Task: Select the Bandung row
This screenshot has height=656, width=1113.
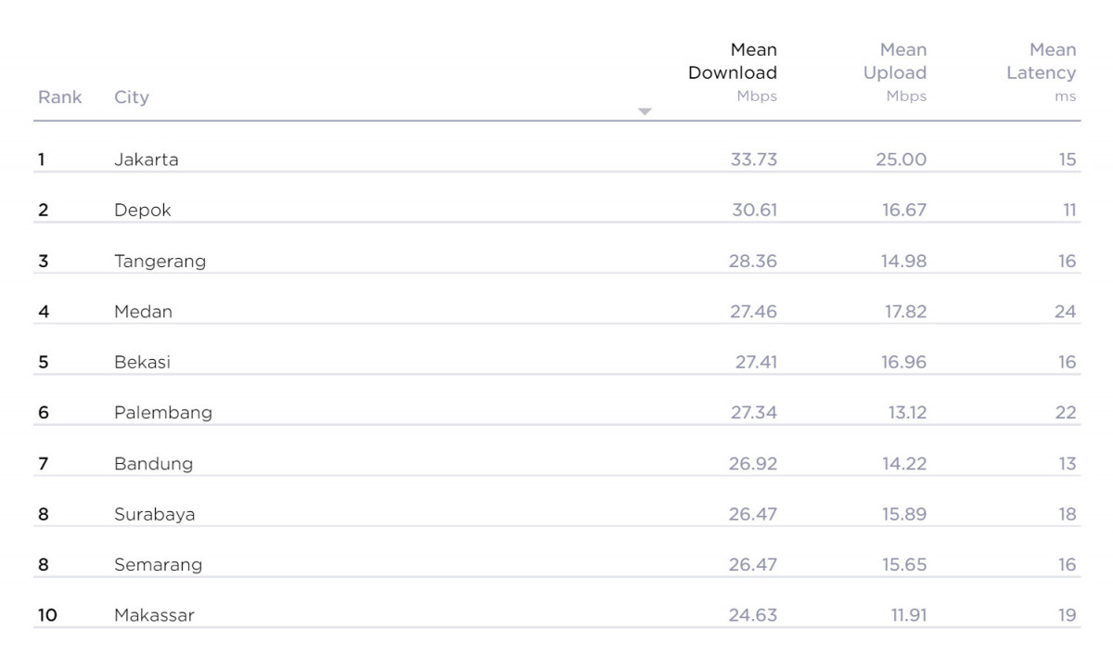Action: click(153, 464)
